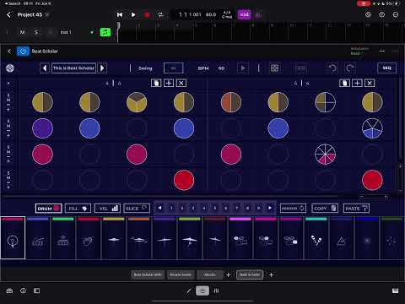Screen dimensions: 405x304
Task: Click the PASTE button
Action: pos(356,209)
